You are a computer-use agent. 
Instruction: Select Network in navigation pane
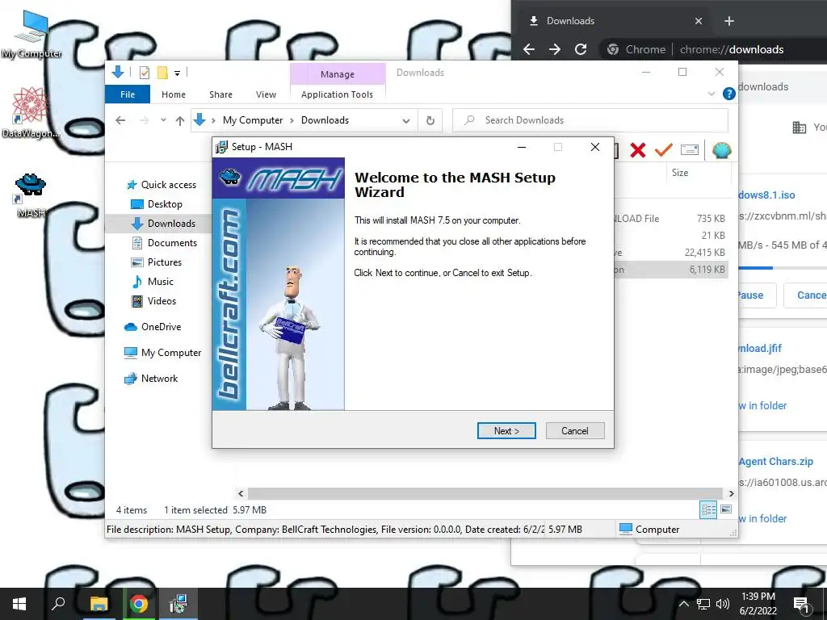click(151, 379)
